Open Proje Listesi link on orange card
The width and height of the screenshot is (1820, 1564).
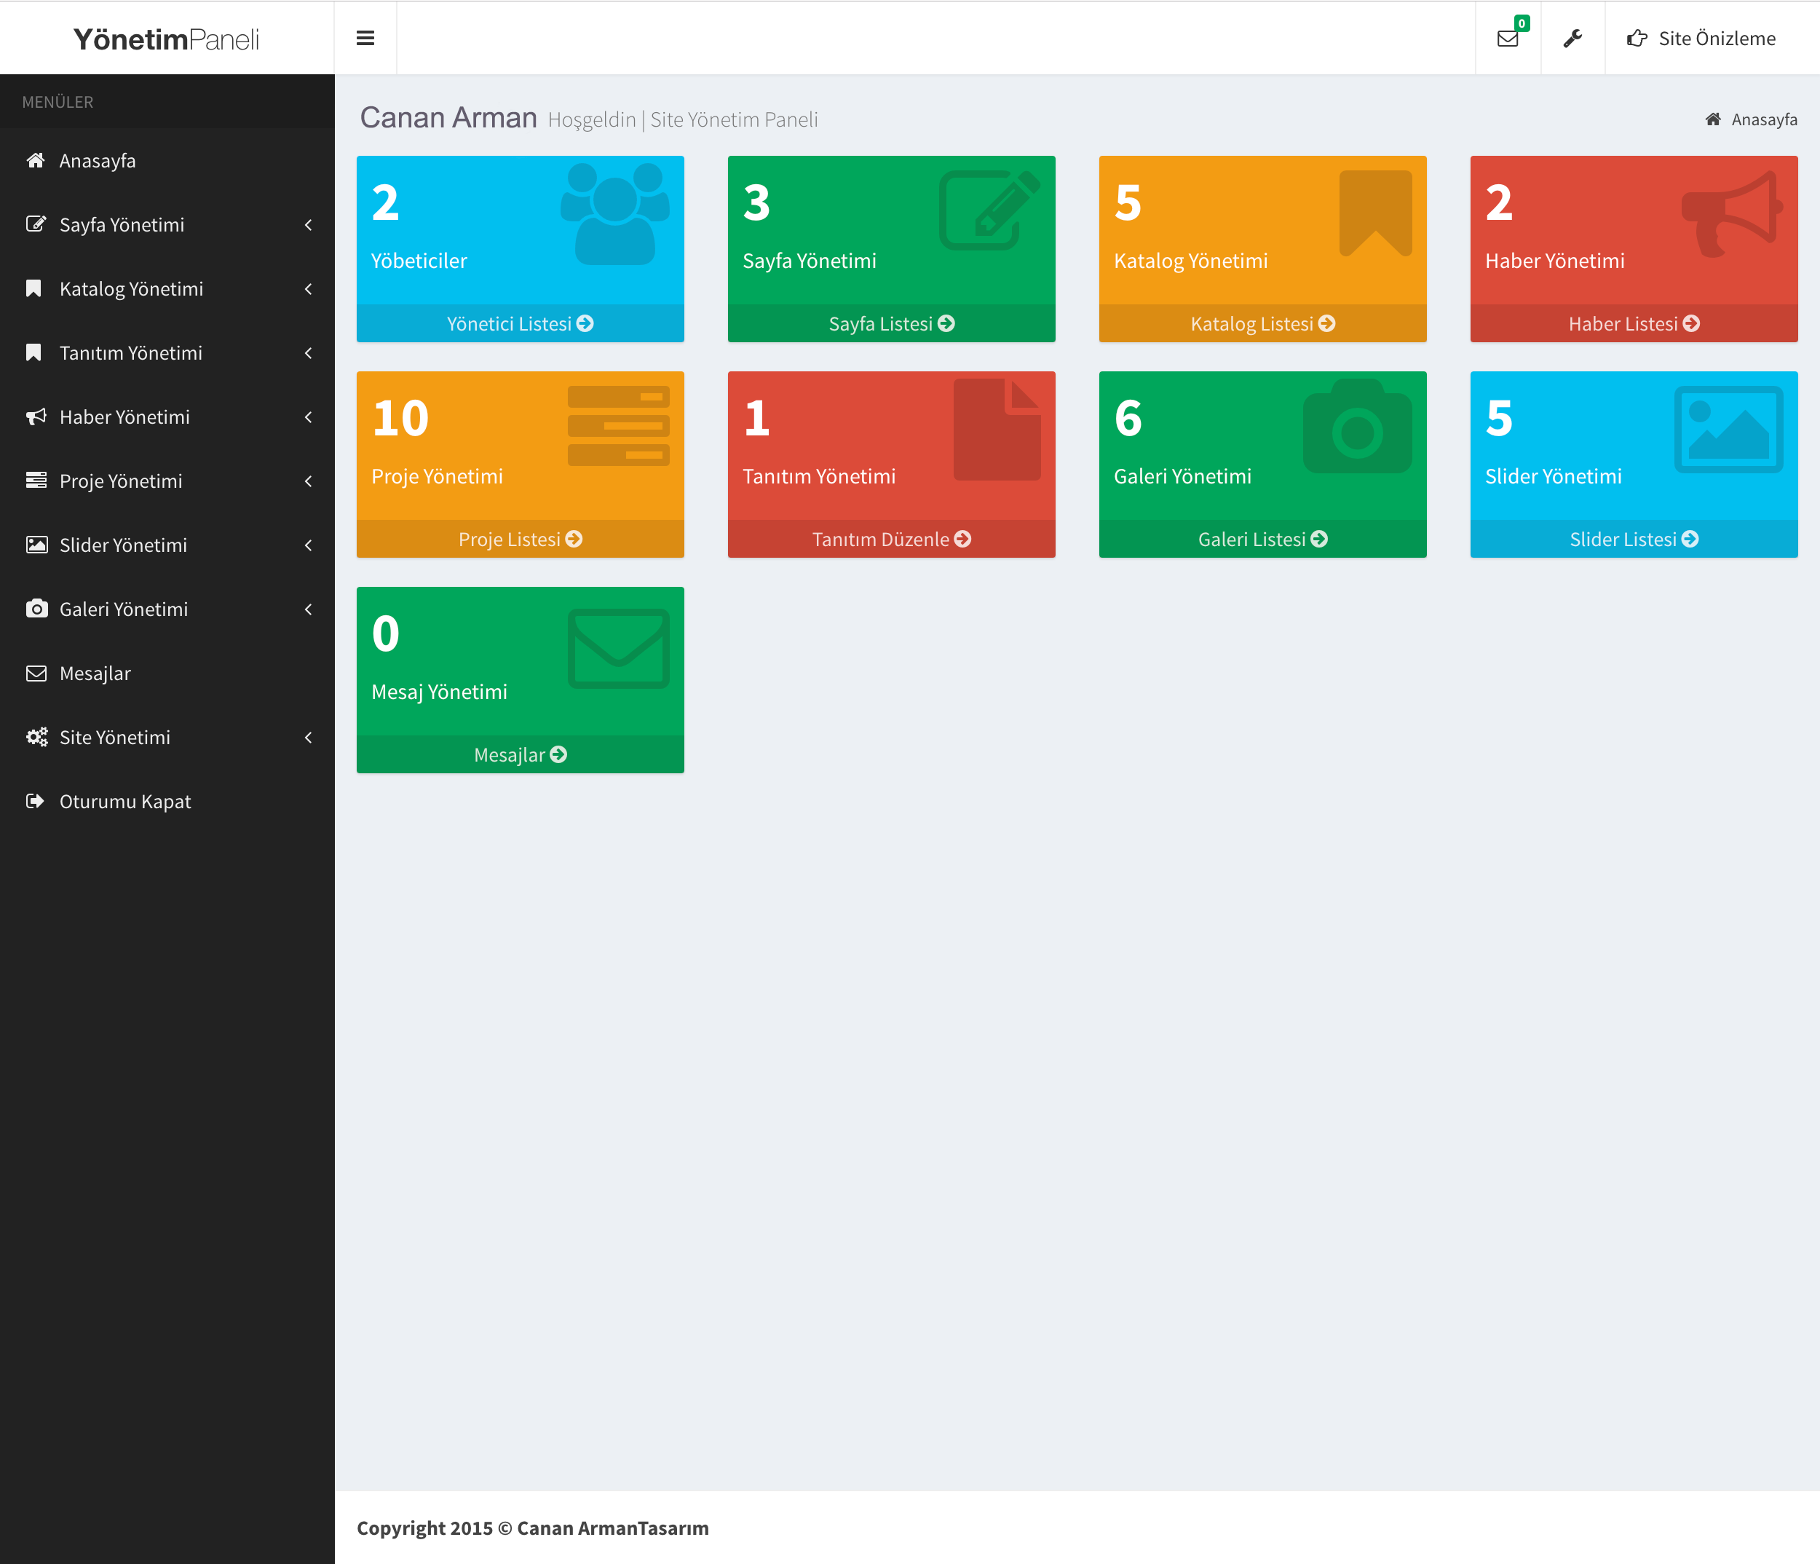[520, 540]
